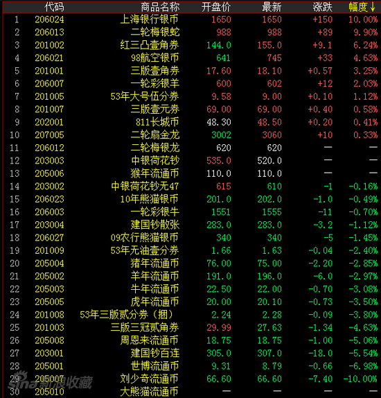Select the 猴年流通币 row name

pyautogui.click(x=154, y=173)
